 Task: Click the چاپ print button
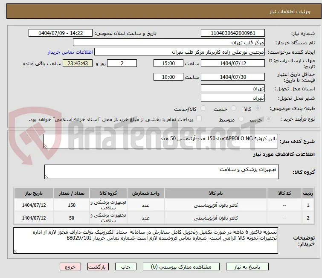(126, 267)
